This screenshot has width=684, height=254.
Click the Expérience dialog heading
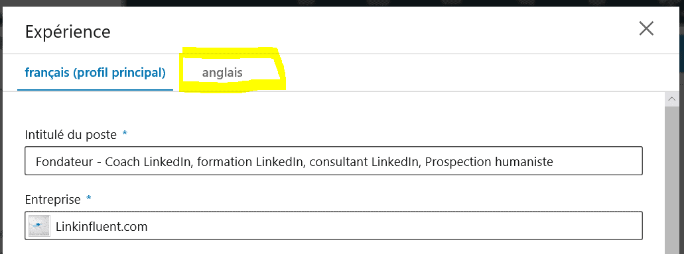click(68, 32)
